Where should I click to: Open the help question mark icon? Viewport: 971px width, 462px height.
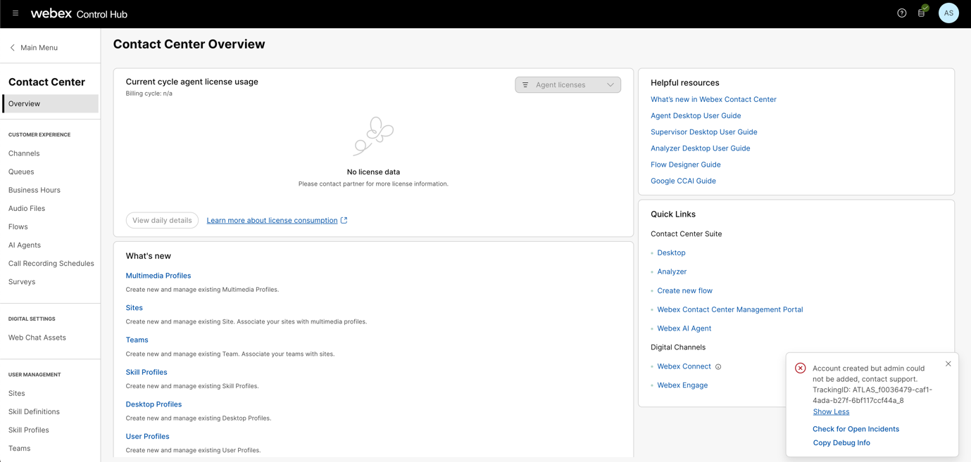901,13
